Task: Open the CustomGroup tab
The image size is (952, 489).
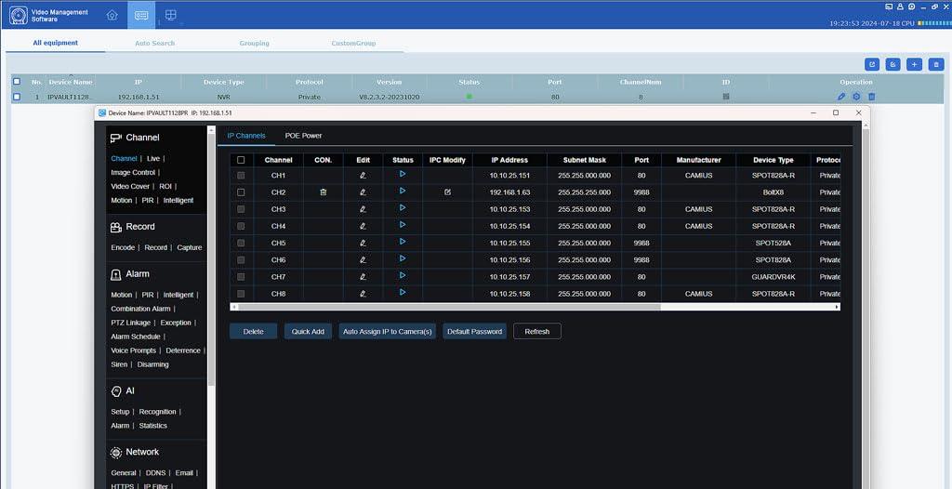Action: click(353, 43)
